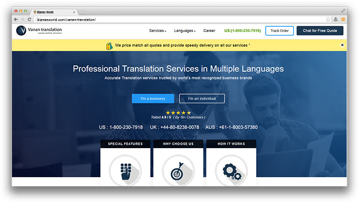Click the extension icon beside bookmark star
359x203 pixels.
coord(336,20)
